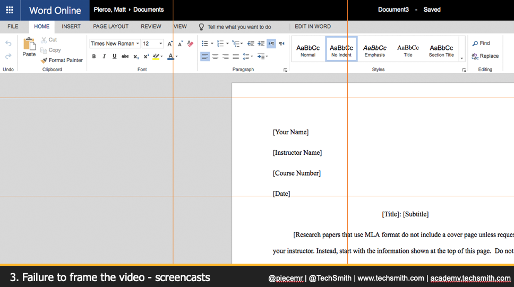
Task: Click Cut in the Clipboard group
Action: pyautogui.click(x=49, y=40)
